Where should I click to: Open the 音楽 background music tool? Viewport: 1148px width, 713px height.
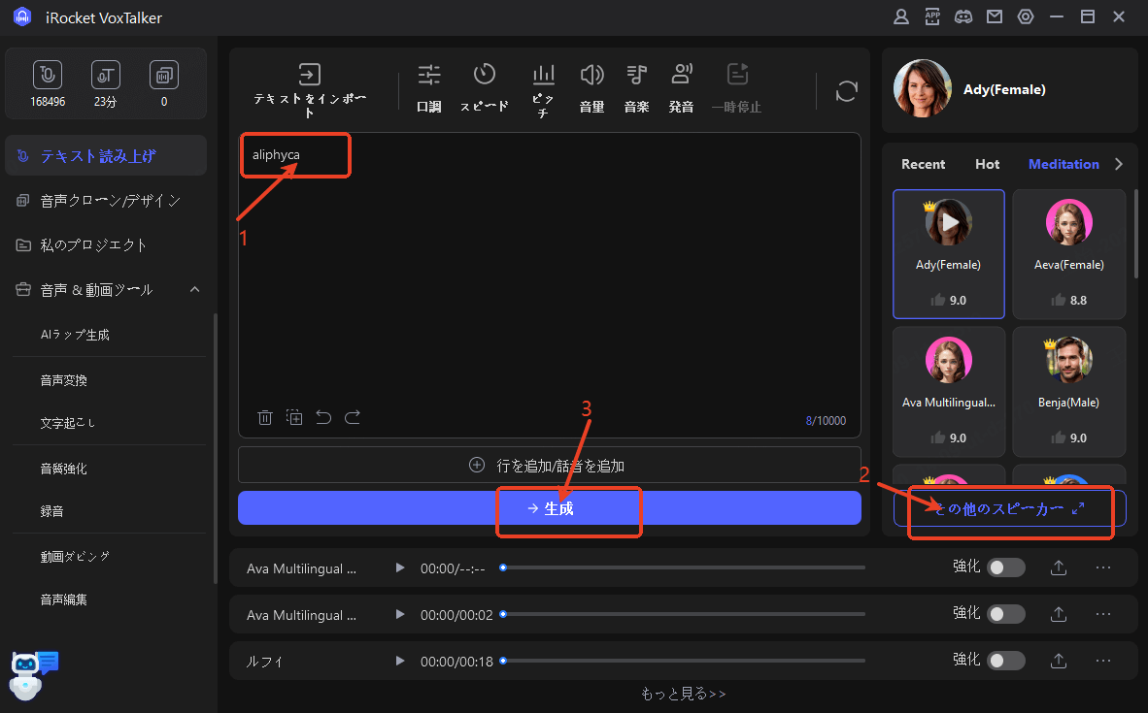pos(636,76)
